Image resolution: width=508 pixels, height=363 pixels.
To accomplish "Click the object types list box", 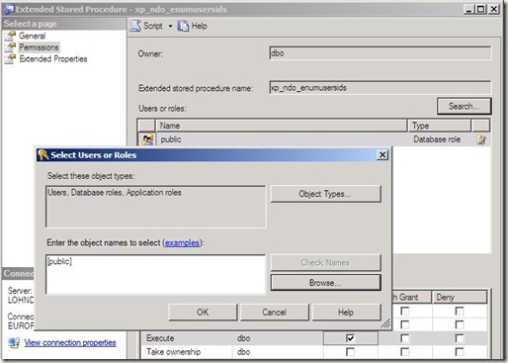I will 156,207.
